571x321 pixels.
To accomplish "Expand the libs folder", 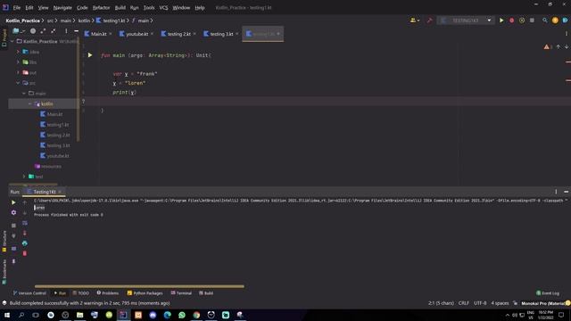I will point(18,62).
